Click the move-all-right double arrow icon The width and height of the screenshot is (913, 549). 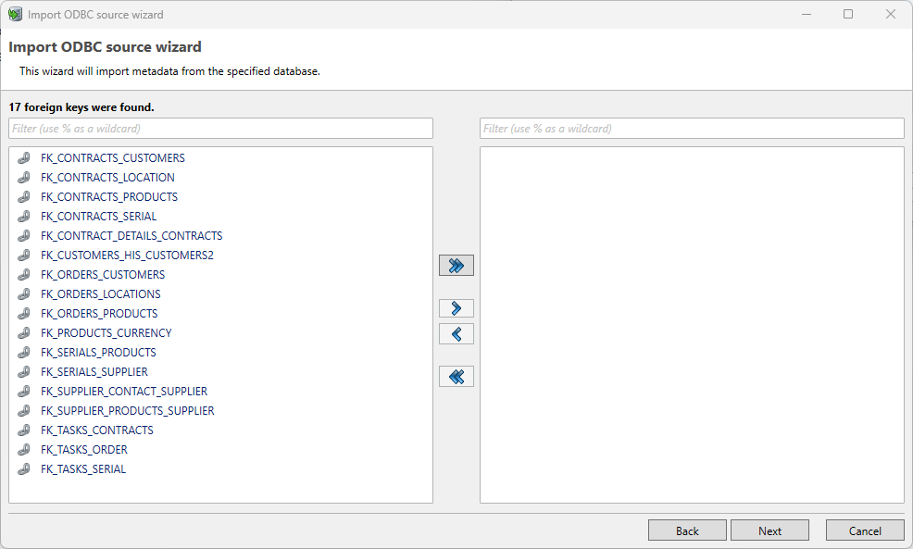click(x=456, y=265)
